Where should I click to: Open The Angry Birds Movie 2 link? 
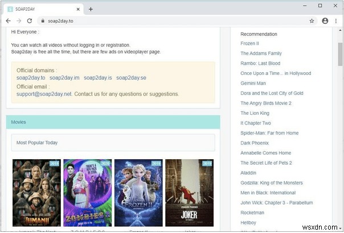pyautogui.click(x=266, y=103)
